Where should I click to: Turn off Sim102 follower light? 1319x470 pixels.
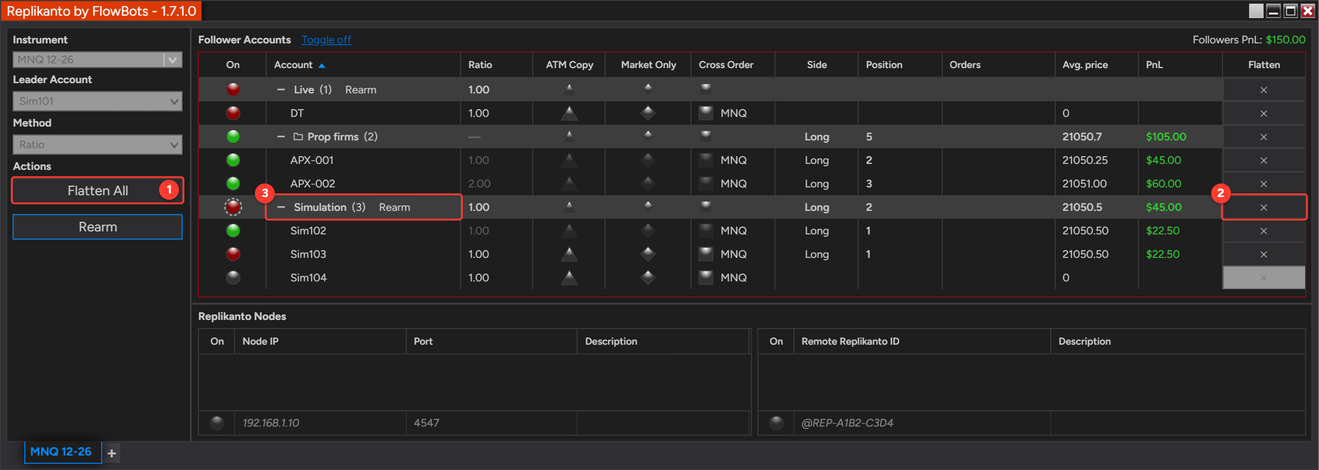(x=233, y=230)
